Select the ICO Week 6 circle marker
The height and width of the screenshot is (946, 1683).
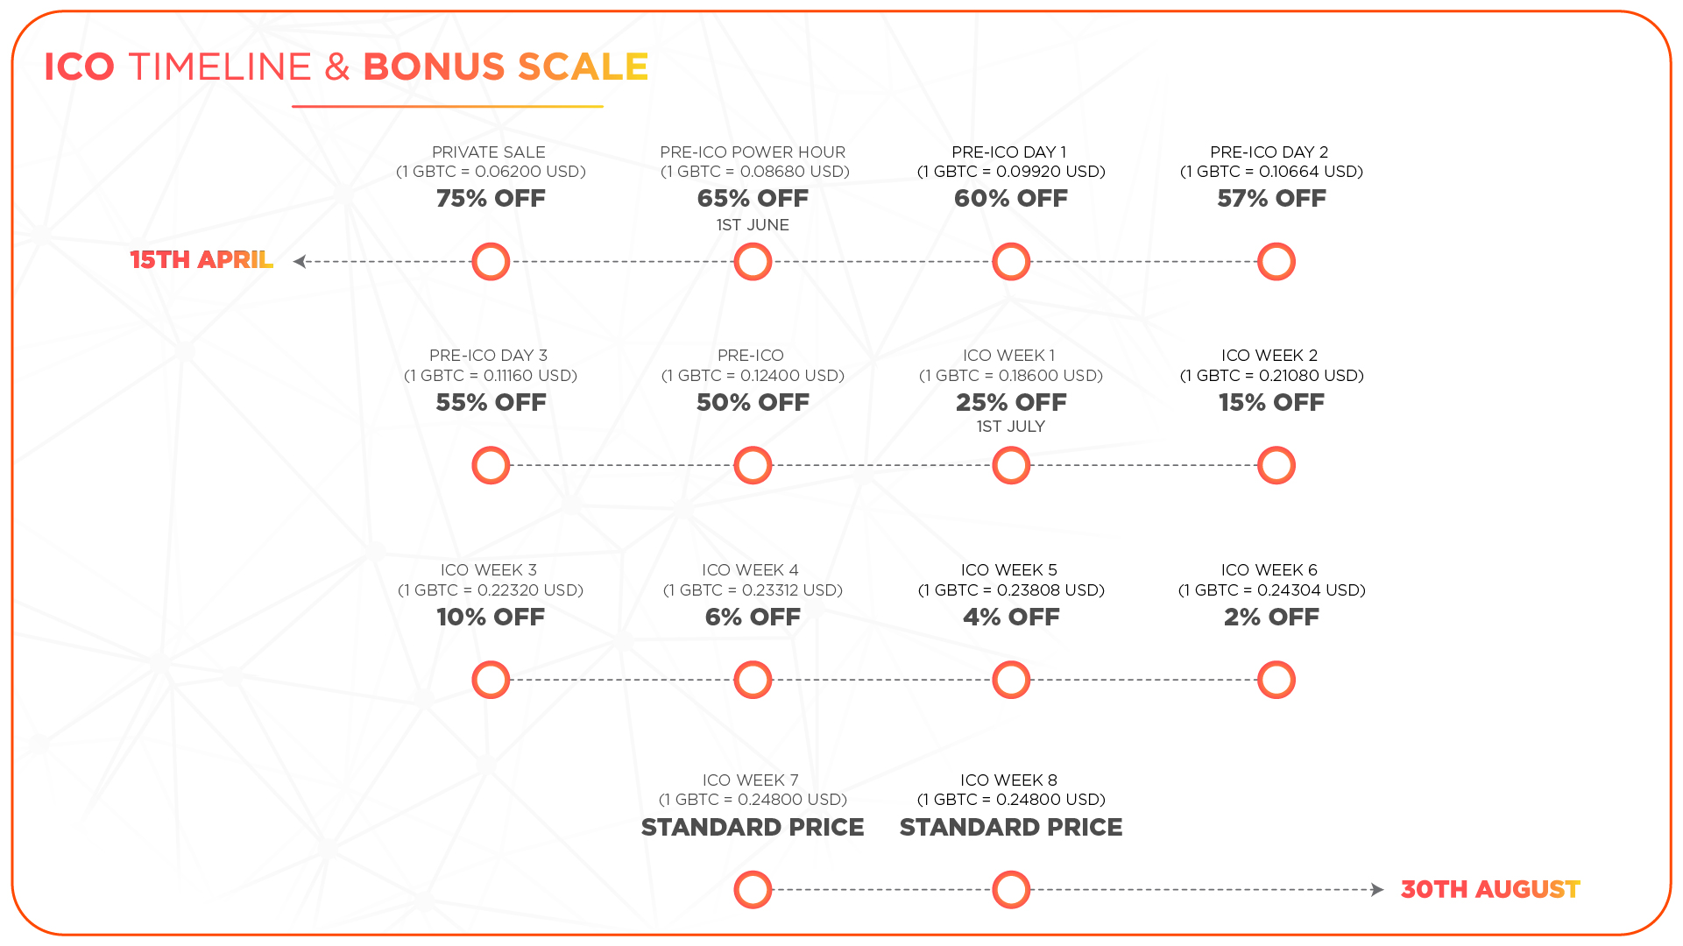click(1276, 680)
